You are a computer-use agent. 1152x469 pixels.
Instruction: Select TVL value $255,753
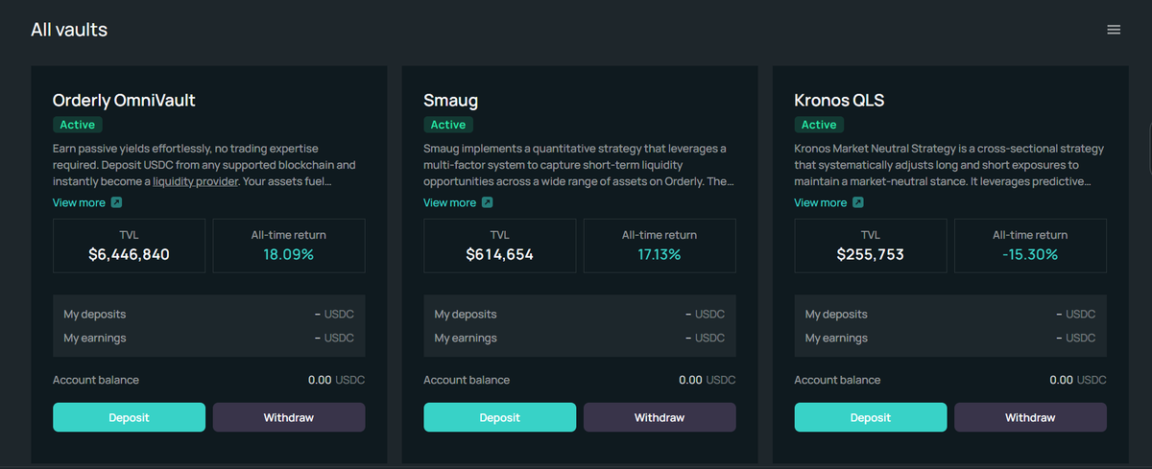pyautogui.click(x=870, y=254)
